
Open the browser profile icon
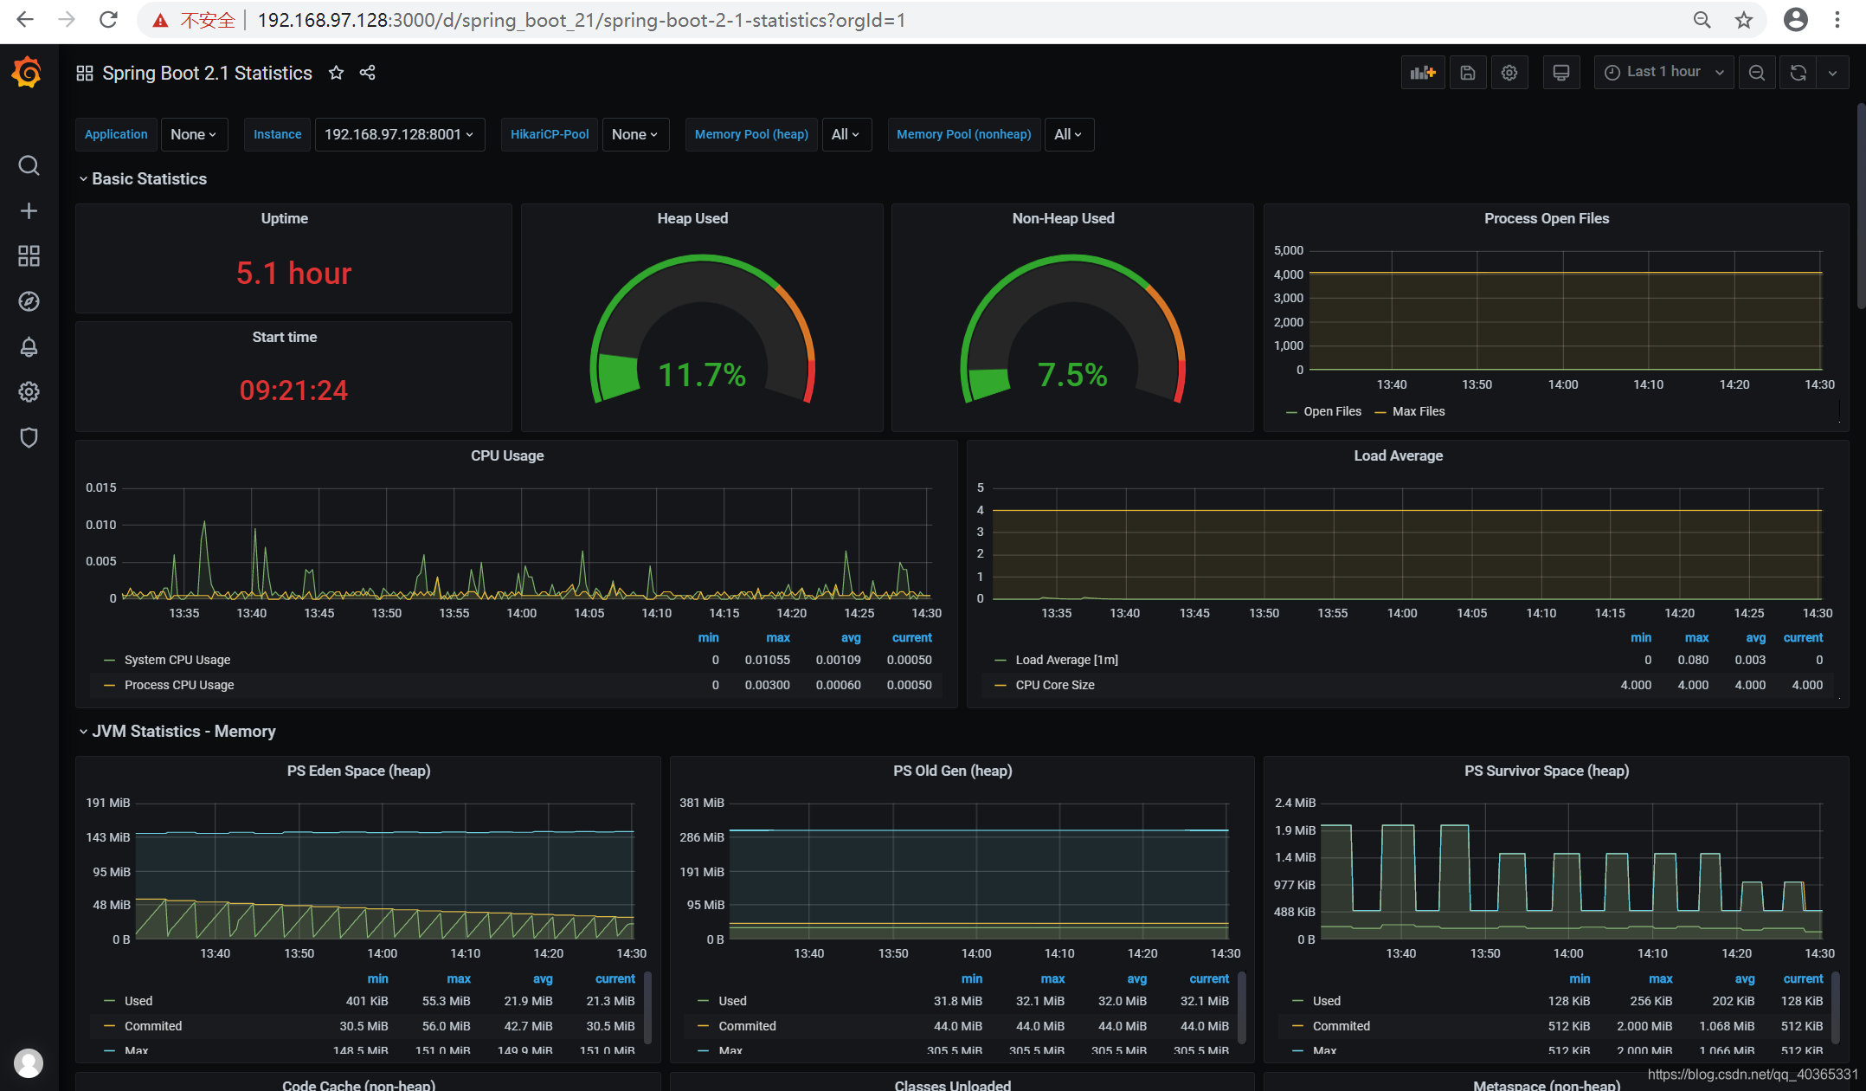coord(1796,20)
